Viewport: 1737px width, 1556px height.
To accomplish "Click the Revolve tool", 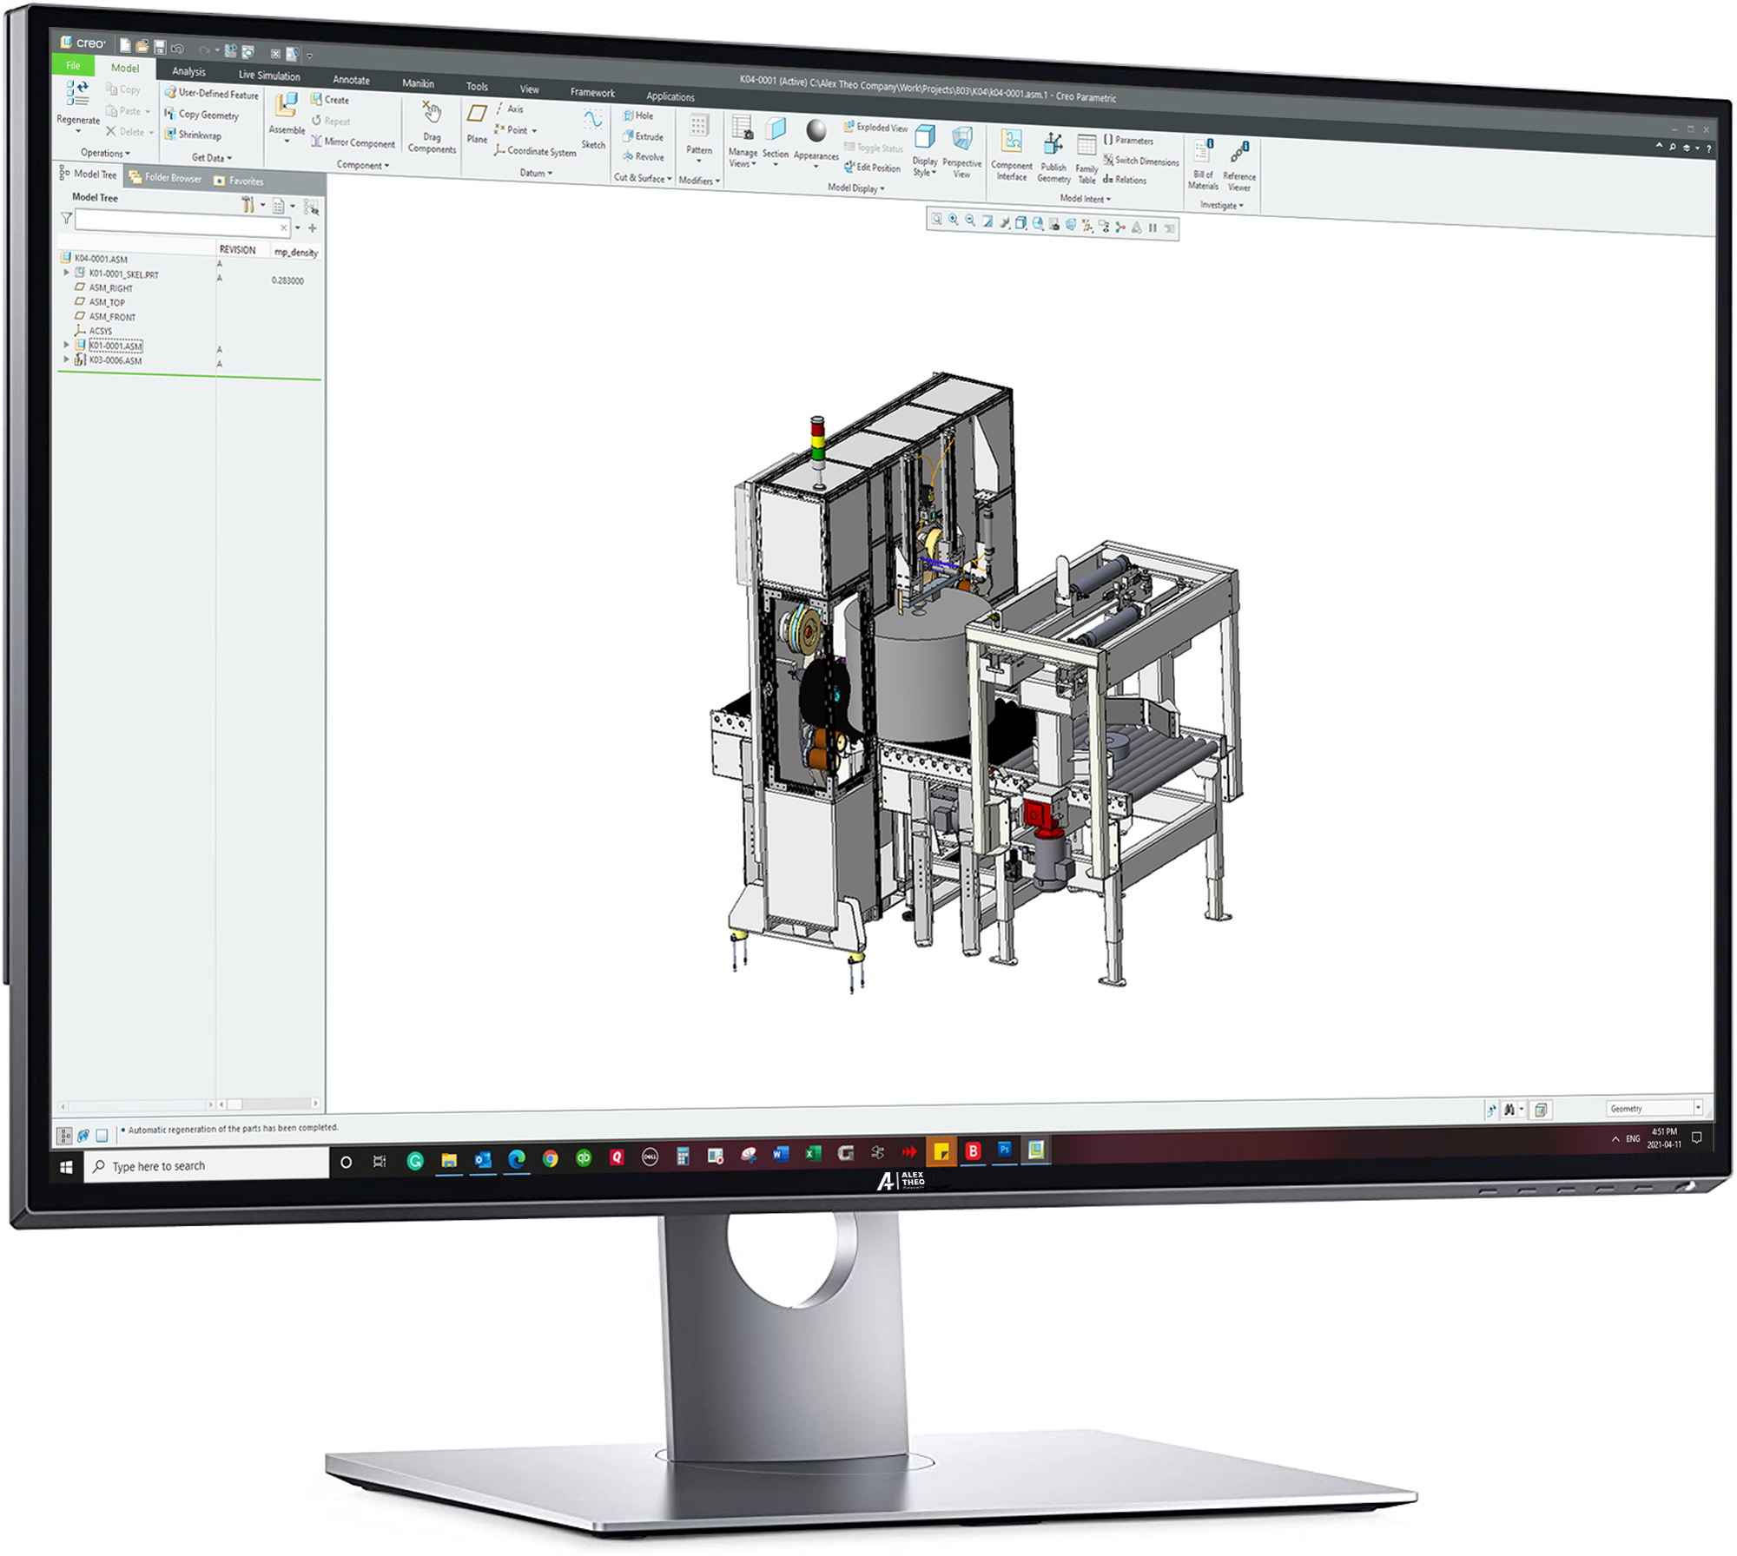I will [644, 157].
